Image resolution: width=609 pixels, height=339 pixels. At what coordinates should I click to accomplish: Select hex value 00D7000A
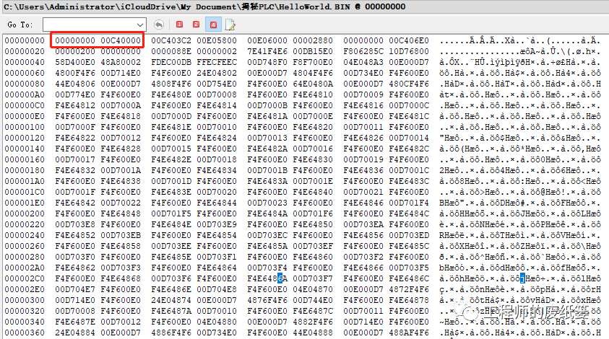pos(121,105)
